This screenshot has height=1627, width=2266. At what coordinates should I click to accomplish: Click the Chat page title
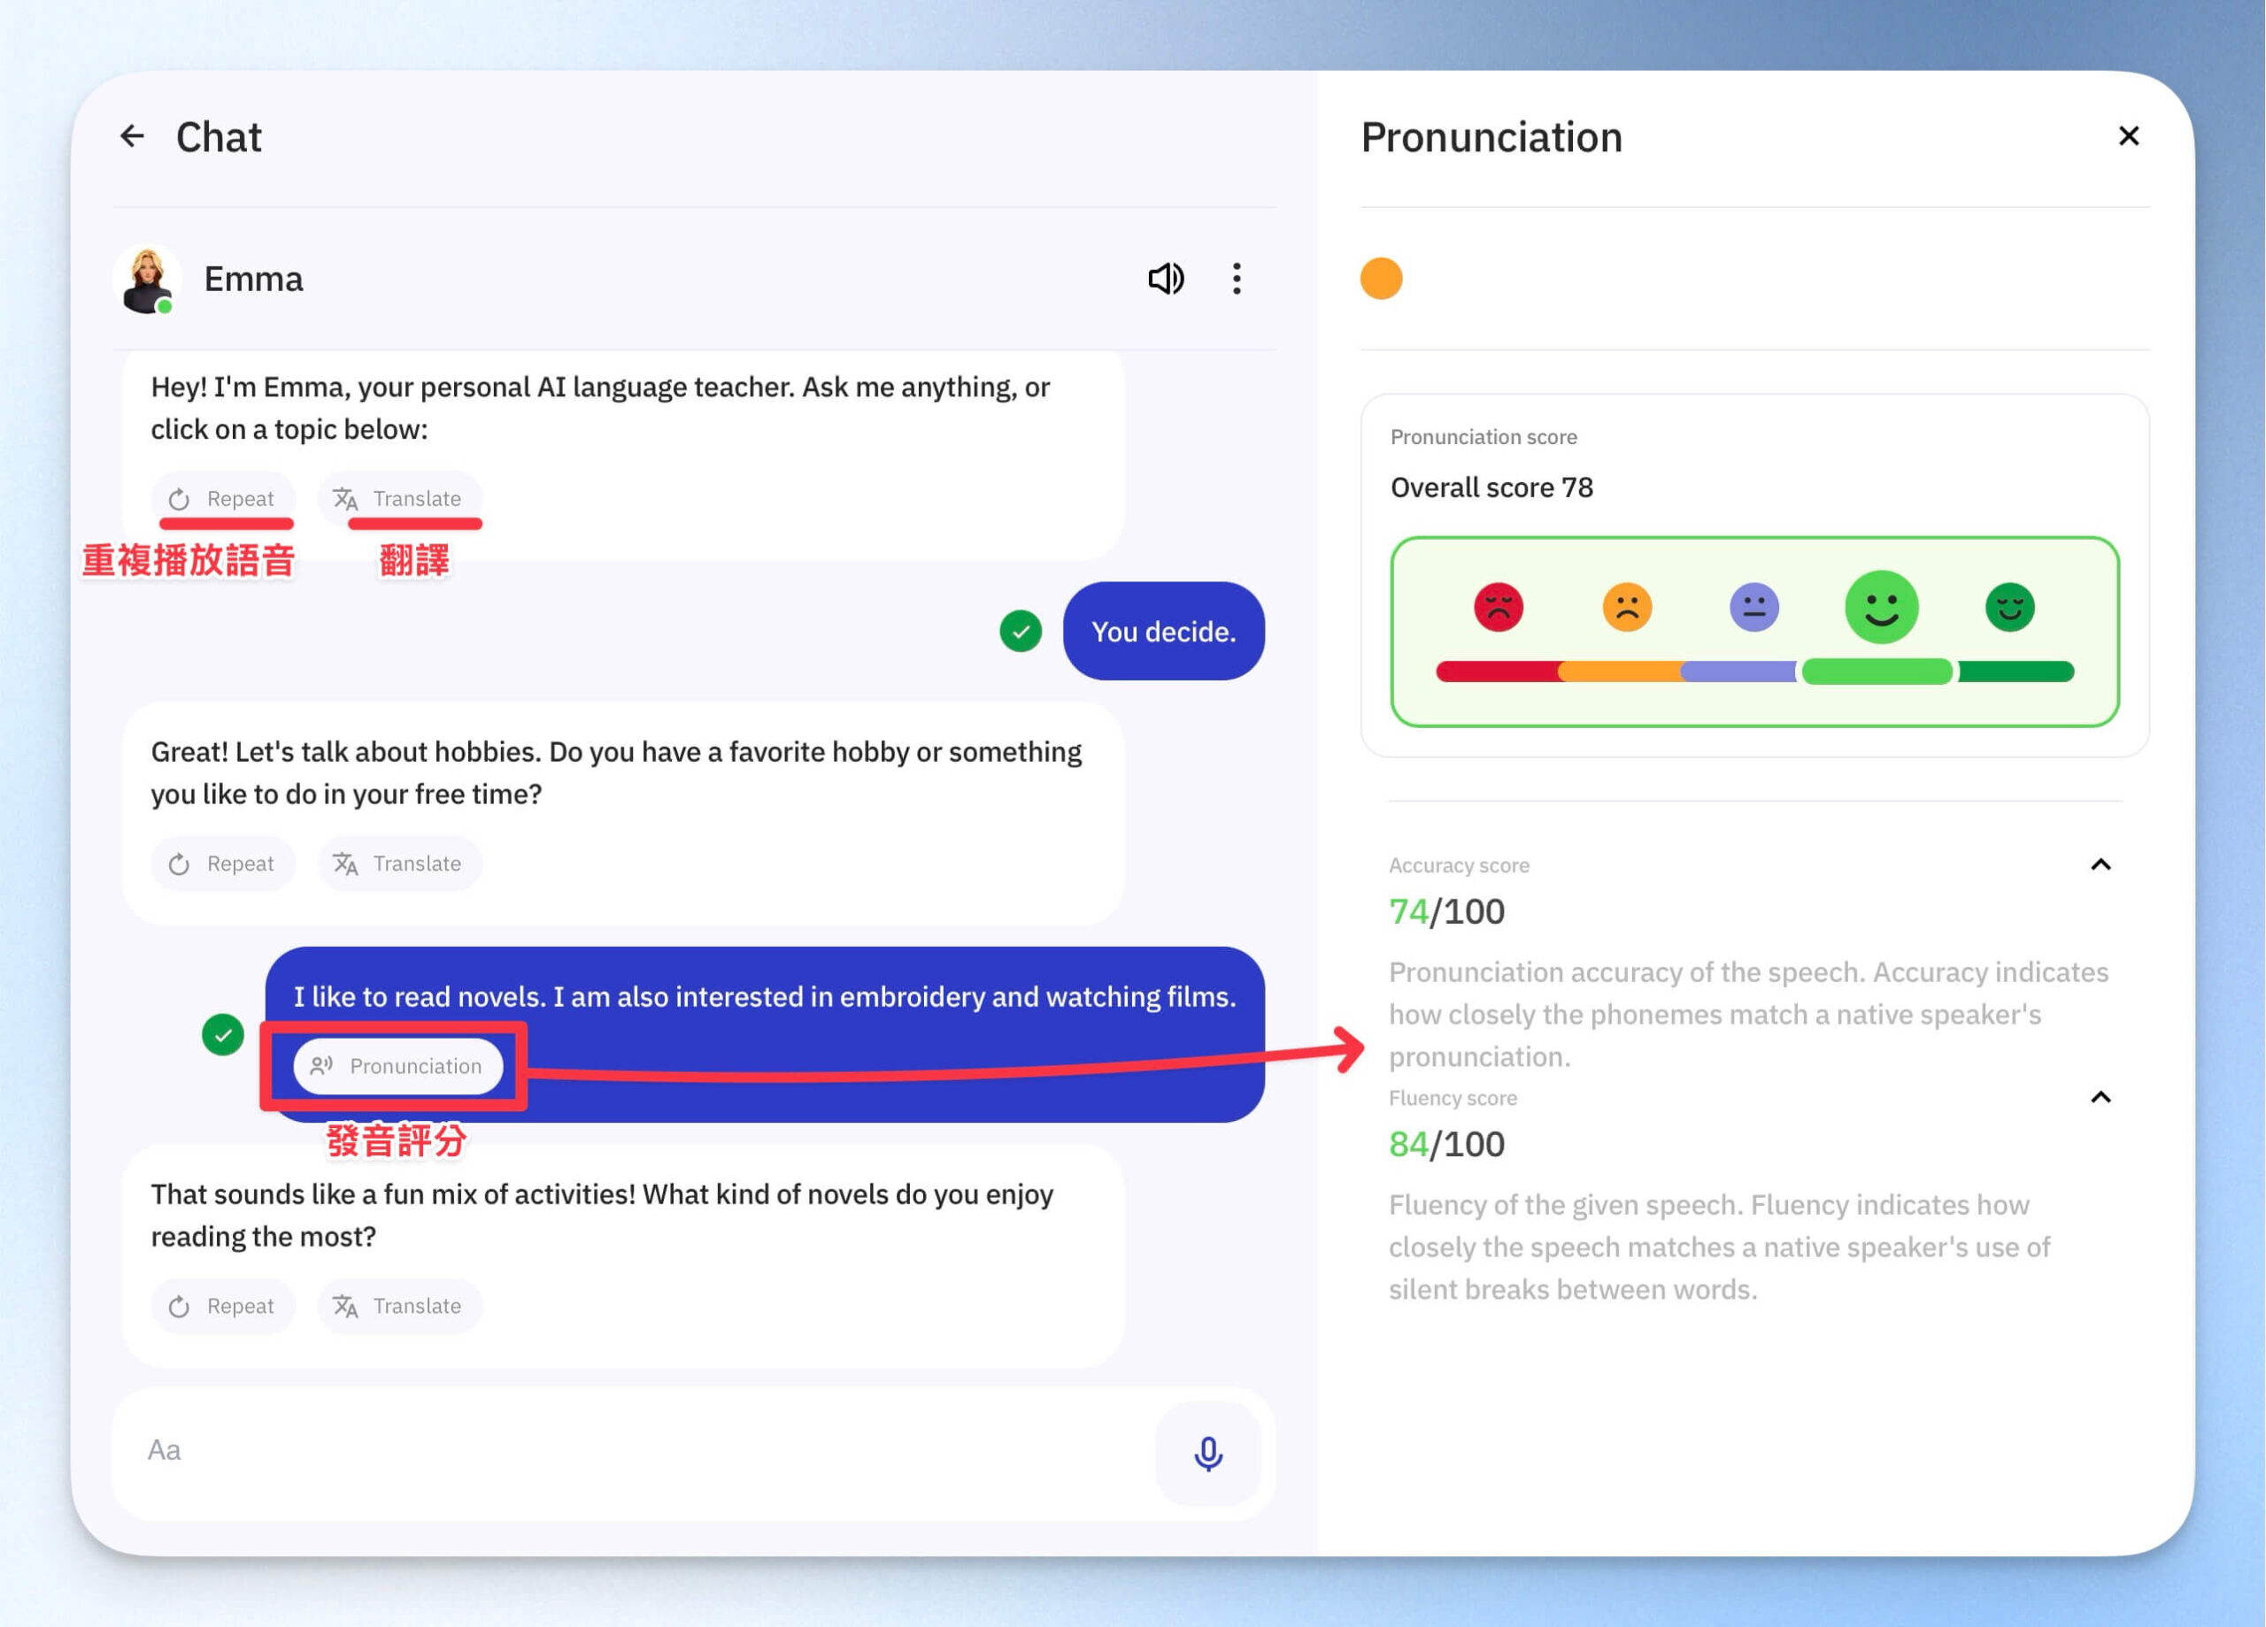(219, 137)
